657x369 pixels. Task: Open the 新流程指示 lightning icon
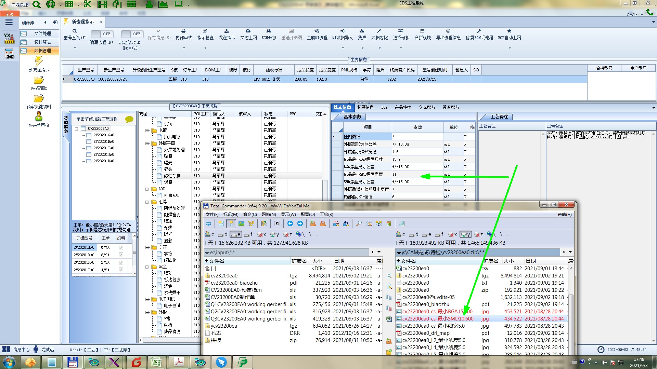(x=39, y=61)
